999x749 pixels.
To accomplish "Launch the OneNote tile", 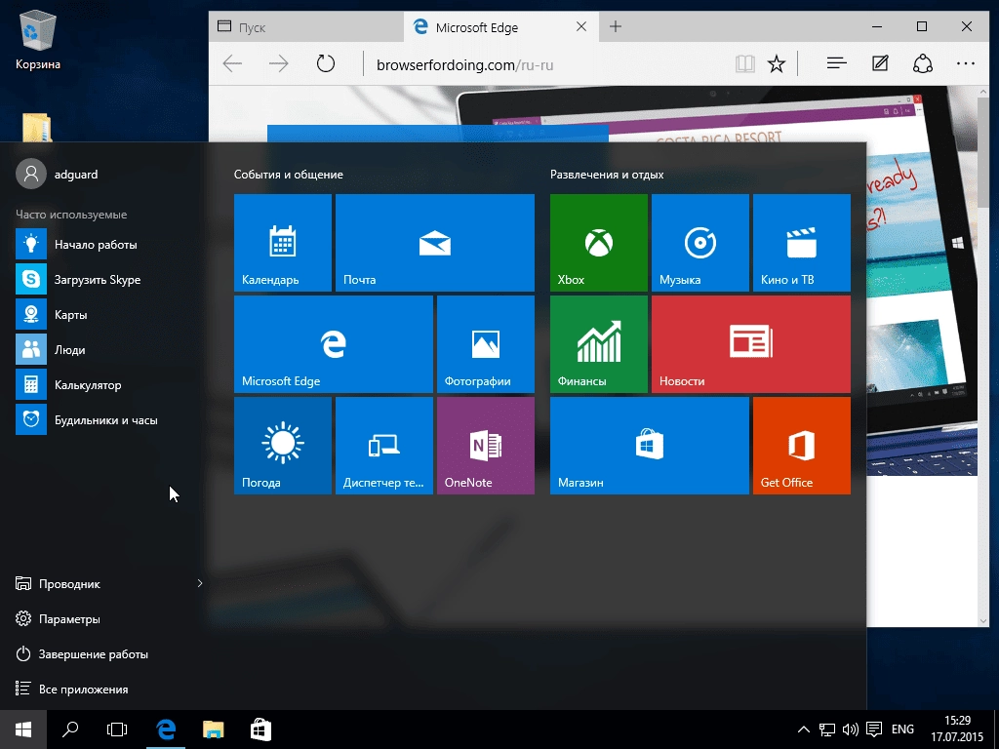I will click(x=486, y=445).
